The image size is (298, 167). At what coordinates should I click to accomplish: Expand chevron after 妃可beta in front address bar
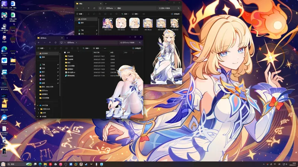pyautogui.click(x=76, y=43)
